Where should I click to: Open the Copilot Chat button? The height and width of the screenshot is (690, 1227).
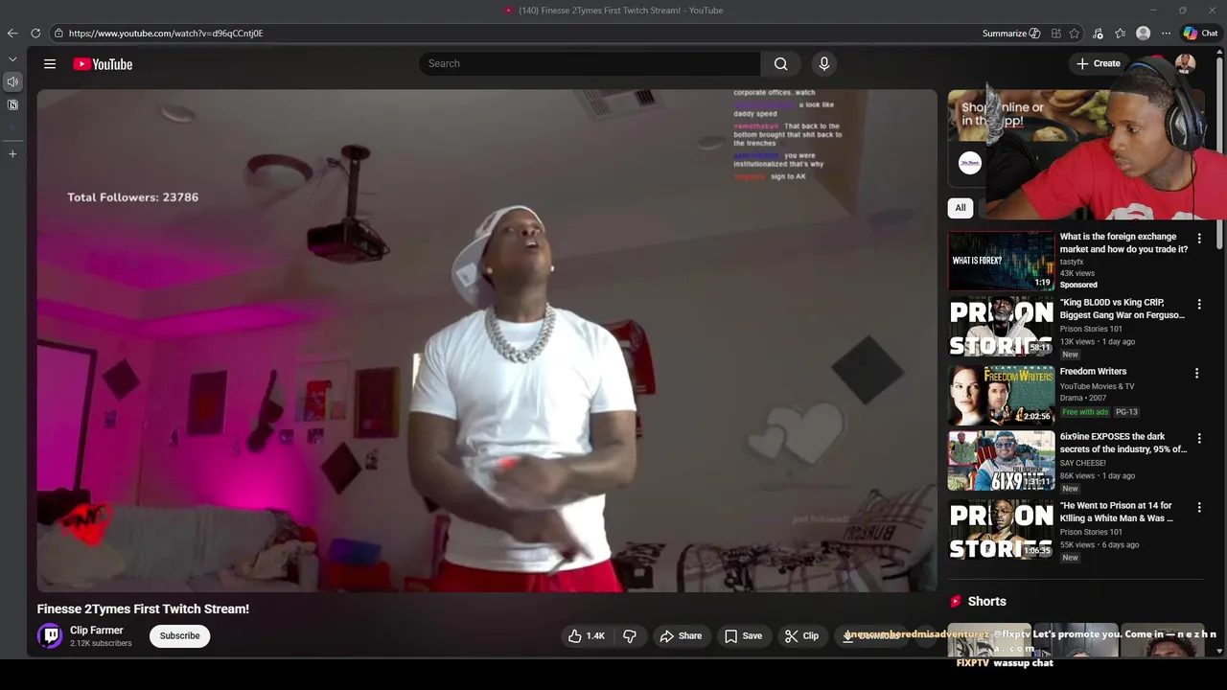tap(1200, 34)
